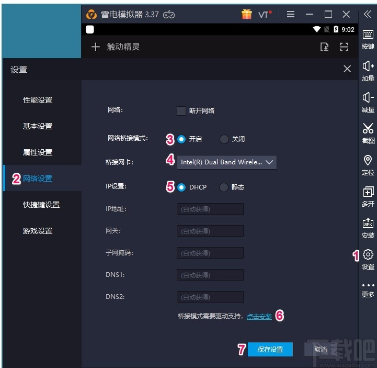The height and width of the screenshot is (368, 377).
Task: Expand the 桥接网卡 Intel(R) Dual Band dropdown
Action: click(x=227, y=162)
